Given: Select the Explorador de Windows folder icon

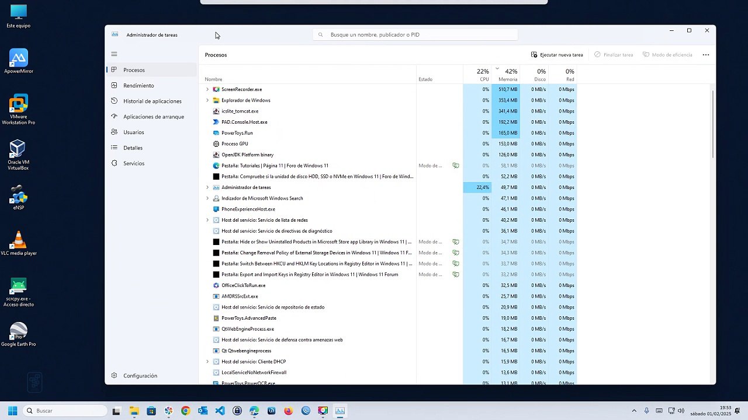Looking at the screenshot, I should point(216,100).
